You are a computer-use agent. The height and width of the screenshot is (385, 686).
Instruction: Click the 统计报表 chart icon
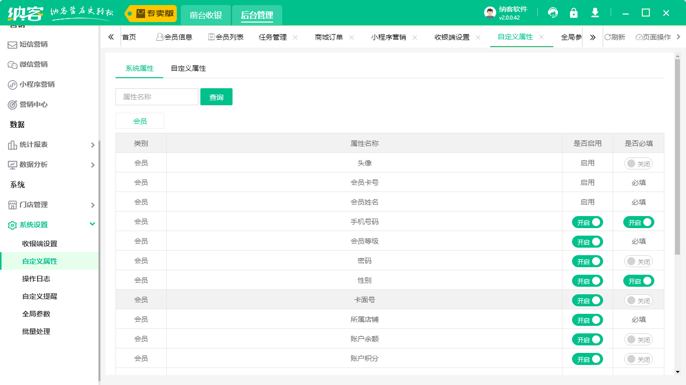(13, 145)
